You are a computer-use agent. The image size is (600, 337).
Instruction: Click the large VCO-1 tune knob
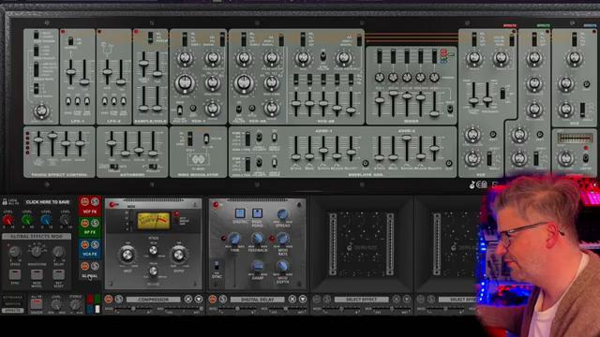click(186, 83)
